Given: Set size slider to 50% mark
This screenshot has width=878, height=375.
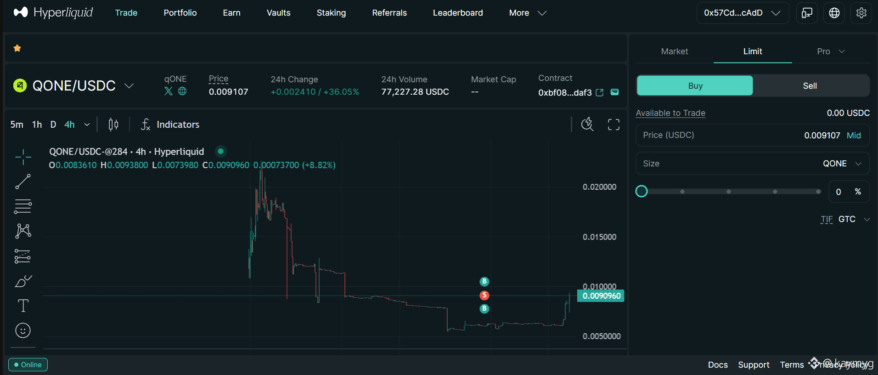Looking at the screenshot, I should coord(729,192).
